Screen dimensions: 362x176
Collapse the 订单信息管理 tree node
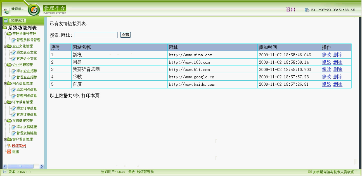point(5,102)
